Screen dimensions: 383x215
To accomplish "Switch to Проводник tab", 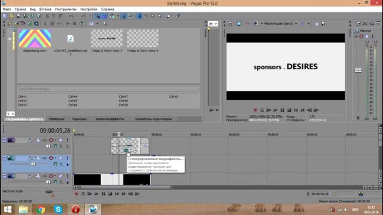I will pos(56,119).
